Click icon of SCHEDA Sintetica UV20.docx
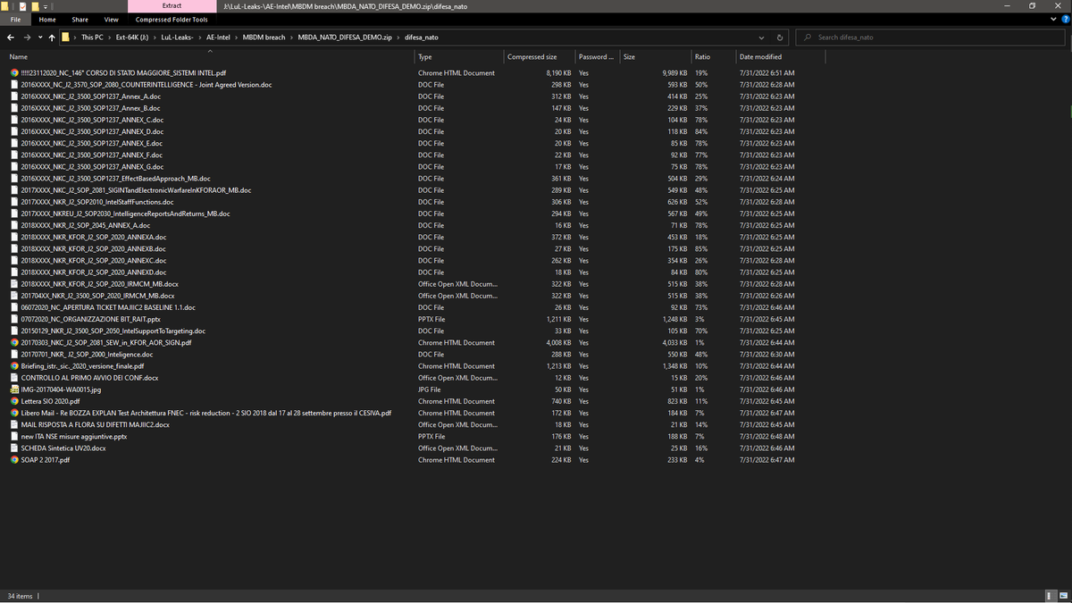Viewport: 1072px width, 603px height. (x=14, y=448)
